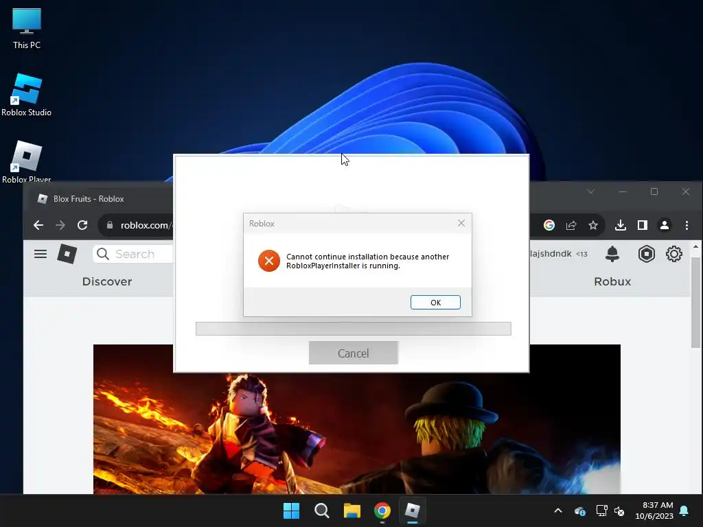Open Roblox notifications bell
This screenshot has height=527, width=703.
[x=612, y=254]
